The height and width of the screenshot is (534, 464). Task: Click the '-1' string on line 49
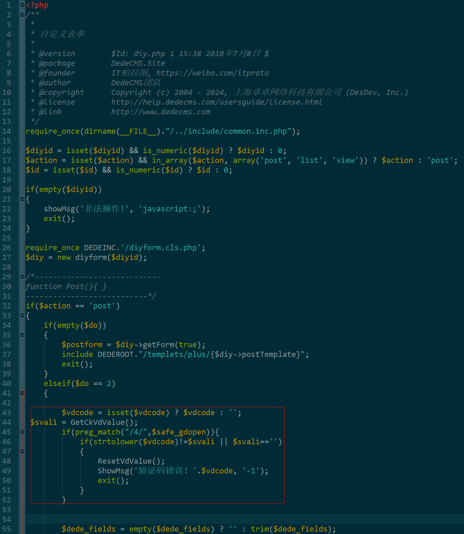251,471
